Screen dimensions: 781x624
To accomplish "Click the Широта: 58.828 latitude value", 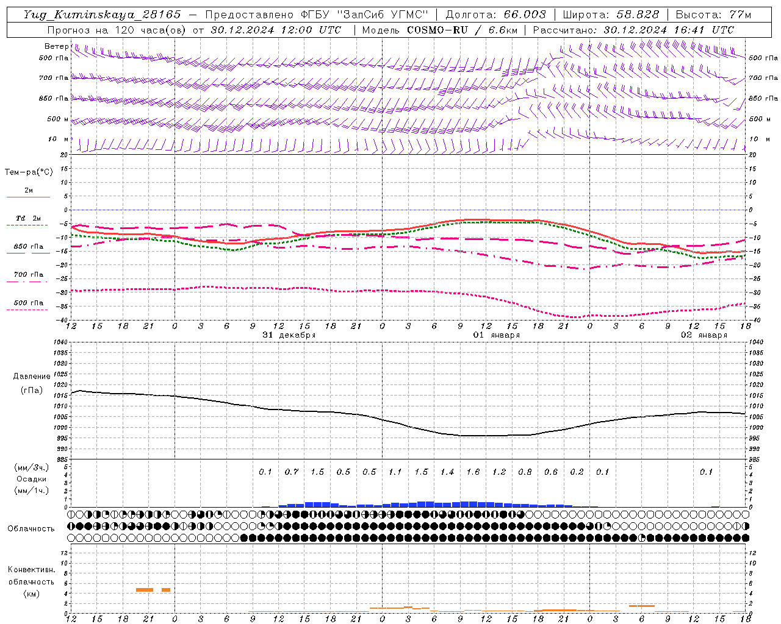I will click(x=611, y=15).
